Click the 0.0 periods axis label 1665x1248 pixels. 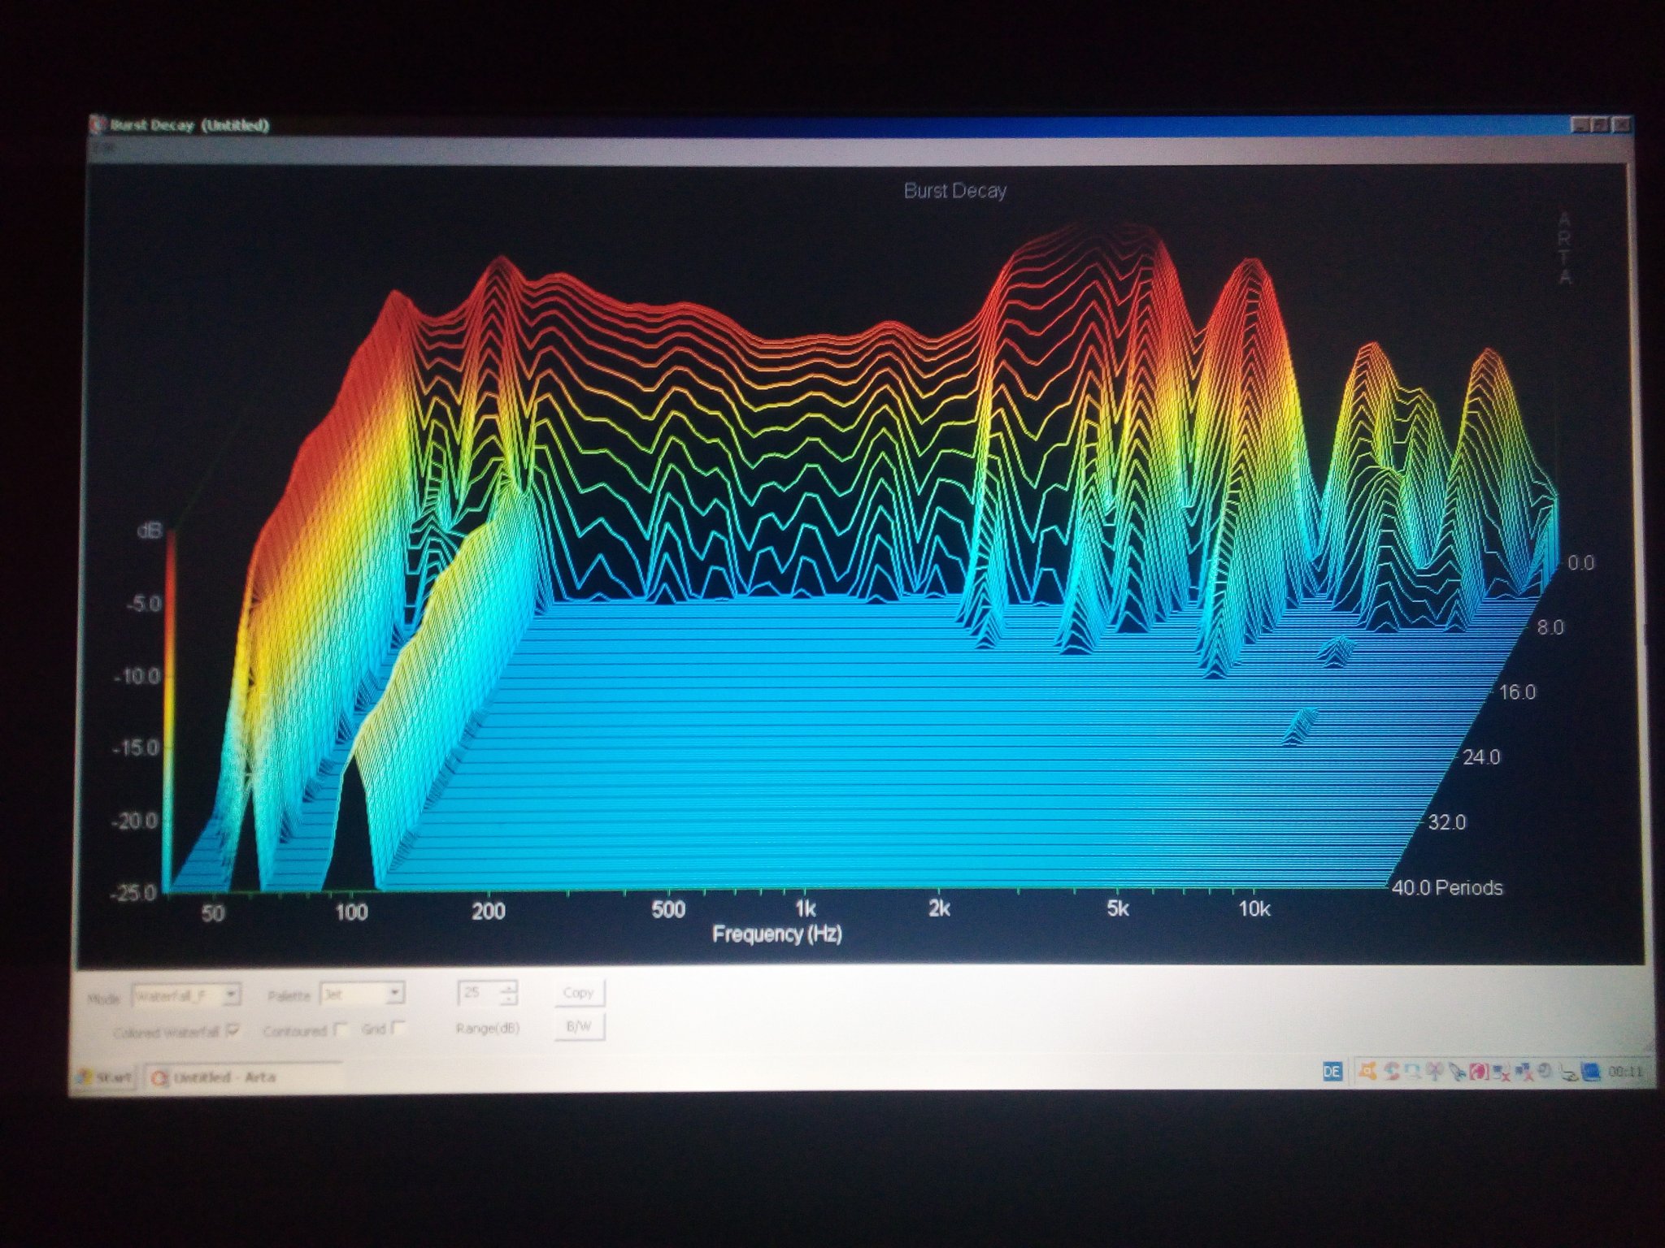point(1580,563)
